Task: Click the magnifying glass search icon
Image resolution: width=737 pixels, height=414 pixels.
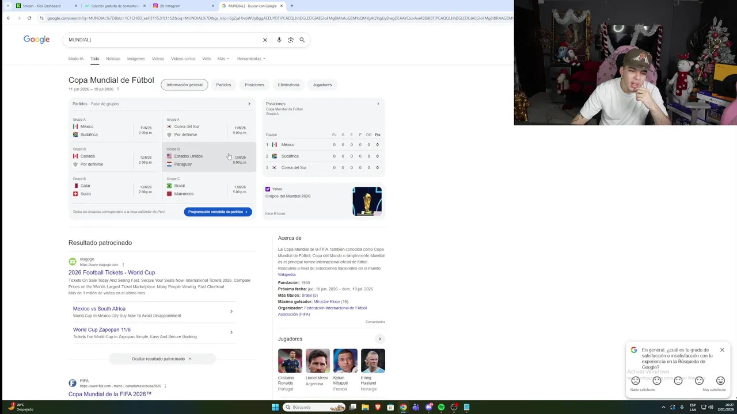Action: pyautogui.click(x=302, y=40)
